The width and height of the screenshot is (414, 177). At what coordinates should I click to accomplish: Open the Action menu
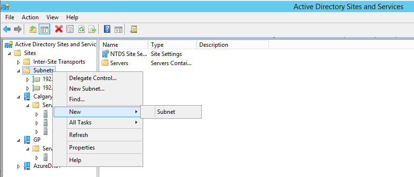coord(30,17)
